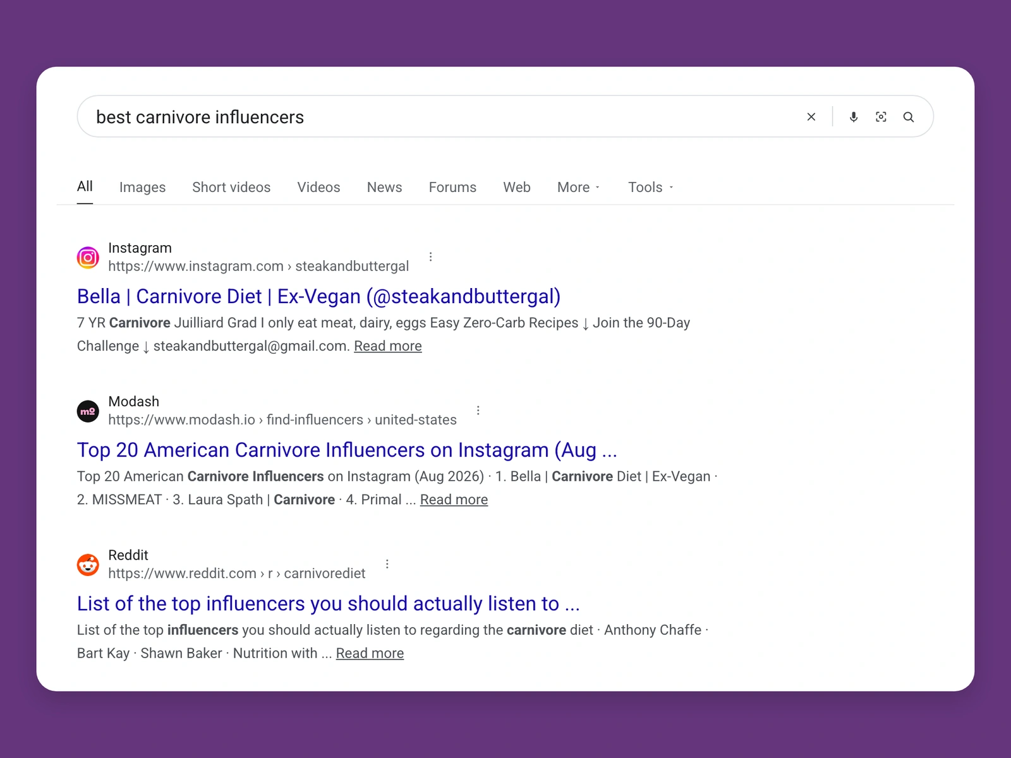1011x758 pixels.
Task: Open three-dot menu for Instagram result
Action: pos(431,256)
